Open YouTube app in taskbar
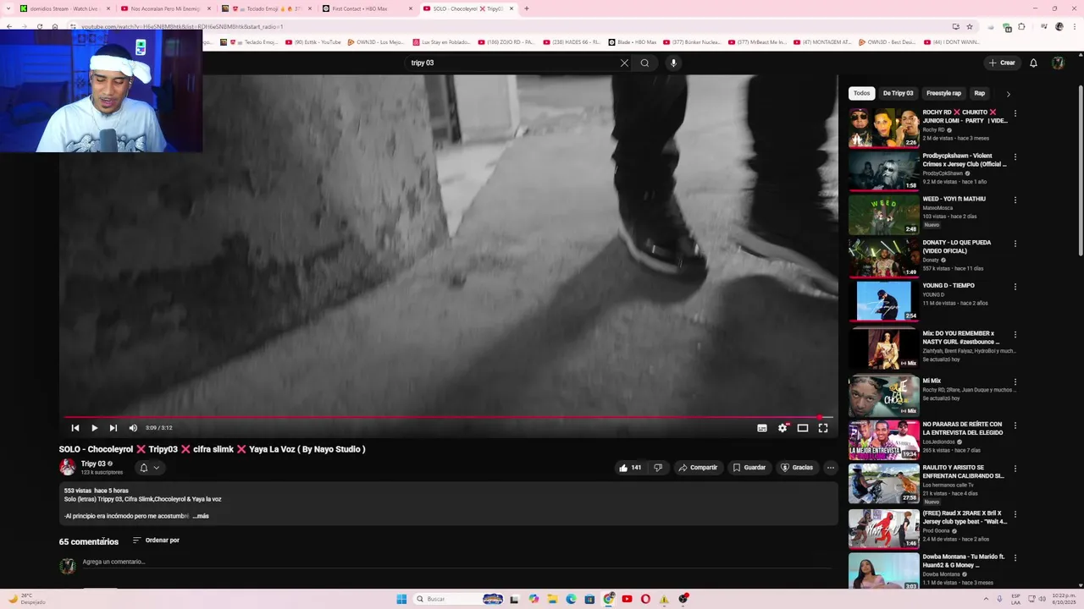The height and width of the screenshot is (609, 1084). pyautogui.click(x=627, y=599)
